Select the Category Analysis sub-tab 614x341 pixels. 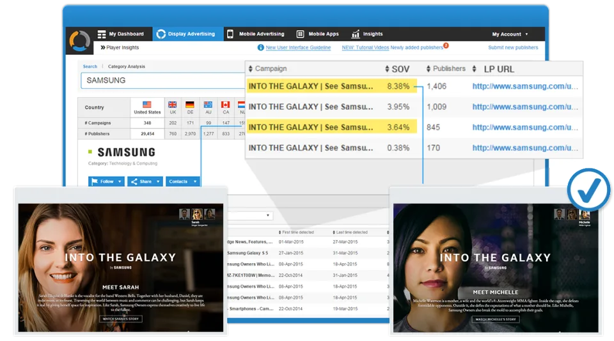pyautogui.click(x=127, y=66)
